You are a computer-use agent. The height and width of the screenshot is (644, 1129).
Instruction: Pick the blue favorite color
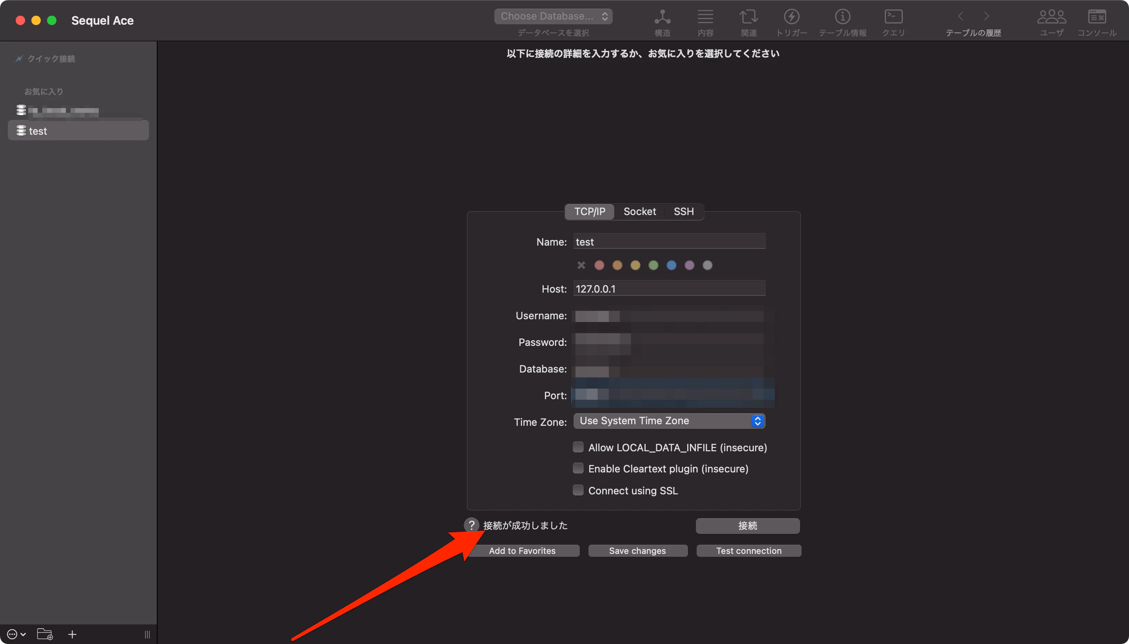coord(672,265)
